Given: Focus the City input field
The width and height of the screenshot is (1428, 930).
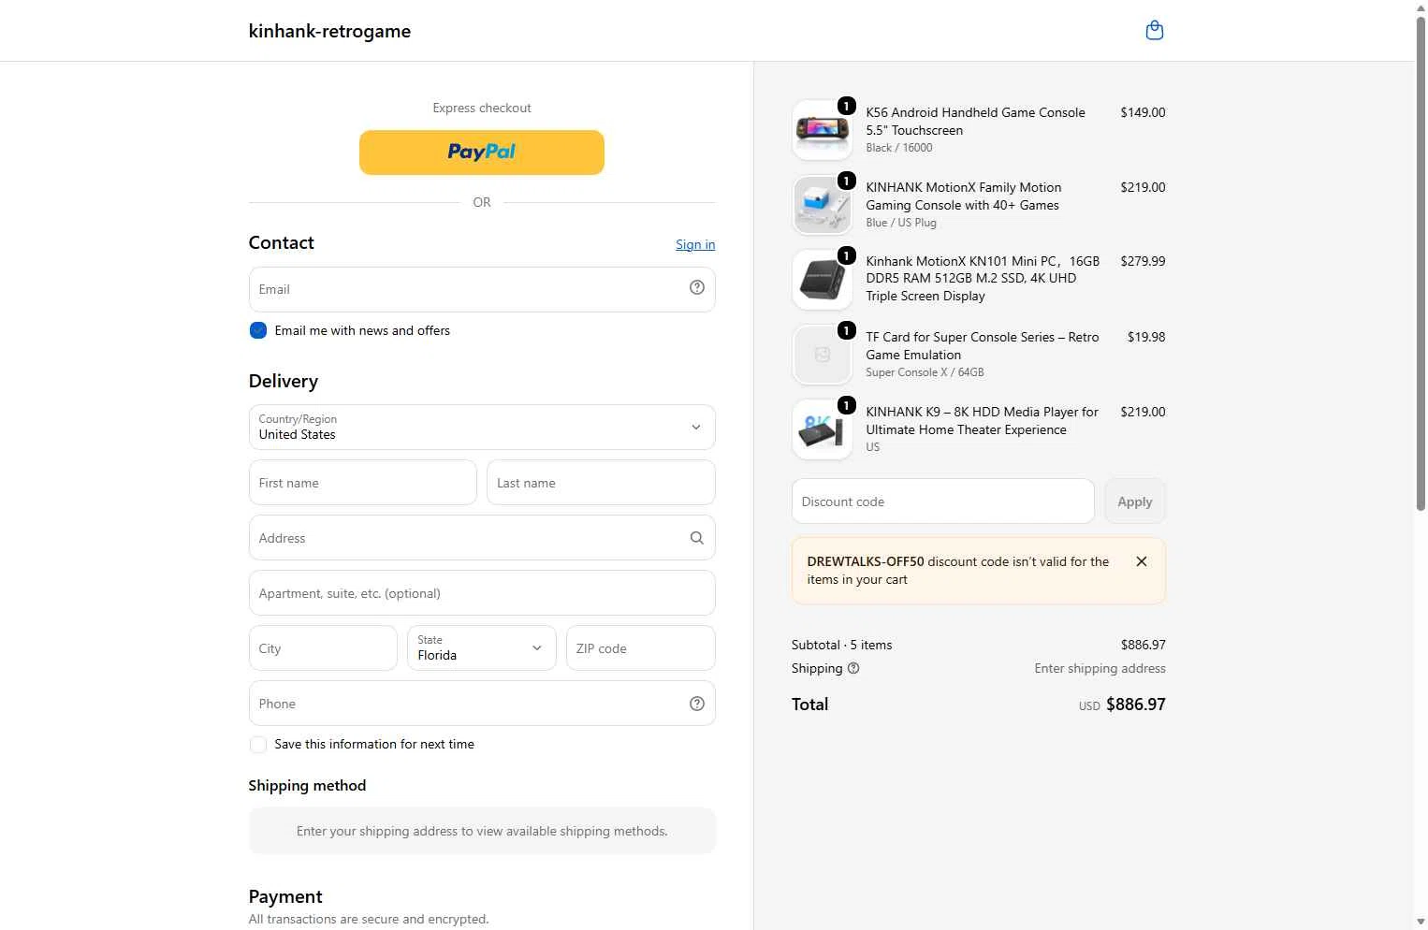Looking at the screenshot, I should [x=323, y=648].
